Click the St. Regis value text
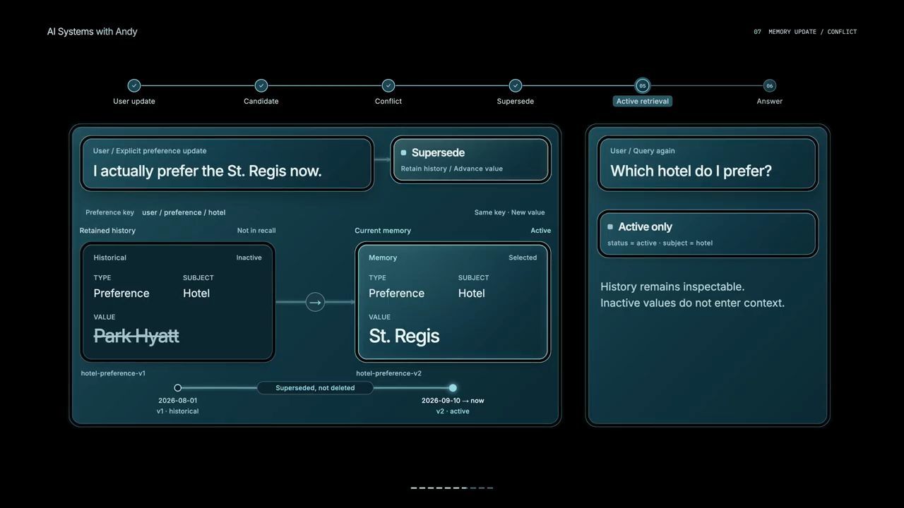This screenshot has height=508, width=904. [404, 336]
